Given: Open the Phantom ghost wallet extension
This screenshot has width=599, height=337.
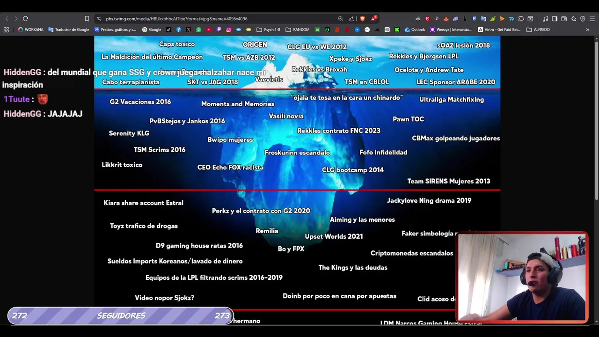Looking at the screenshot, I should (x=455, y=19).
